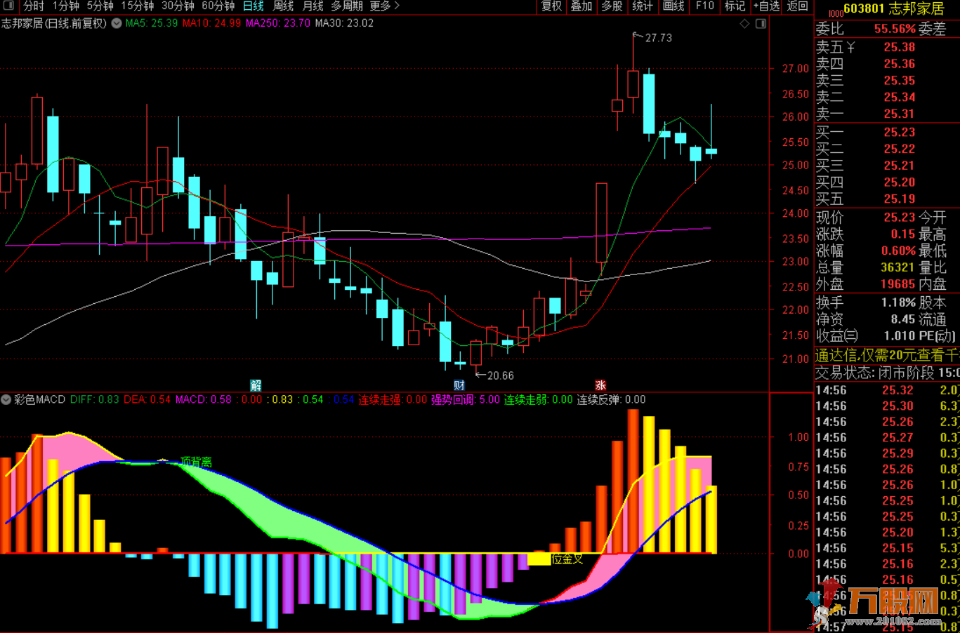Expand the 更多 more periods menu

(384, 6)
